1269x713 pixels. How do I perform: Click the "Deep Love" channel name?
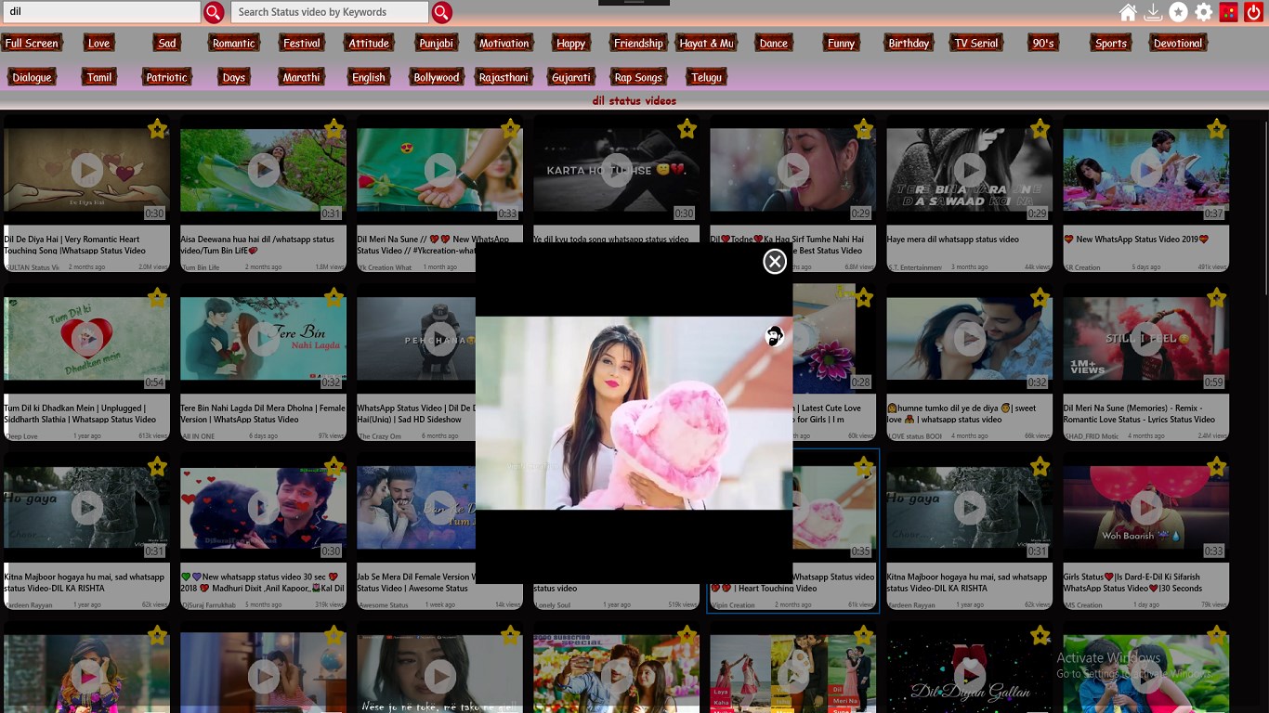pos(22,436)
